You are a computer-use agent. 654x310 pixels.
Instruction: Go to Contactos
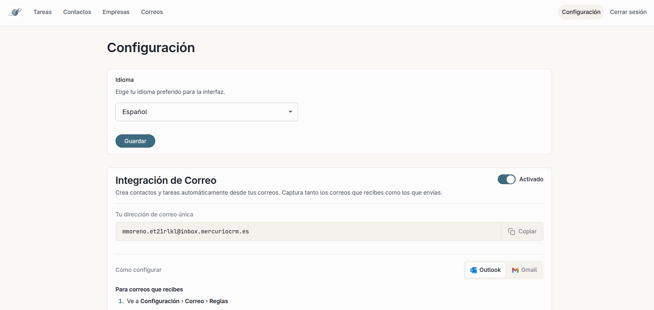(77, 12)
